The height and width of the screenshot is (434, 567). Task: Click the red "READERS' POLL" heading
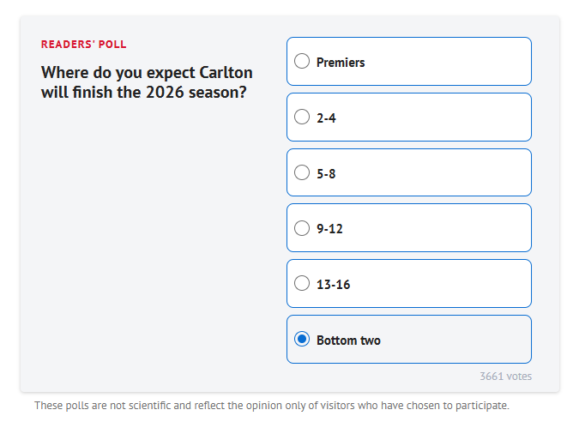point(84,45)
